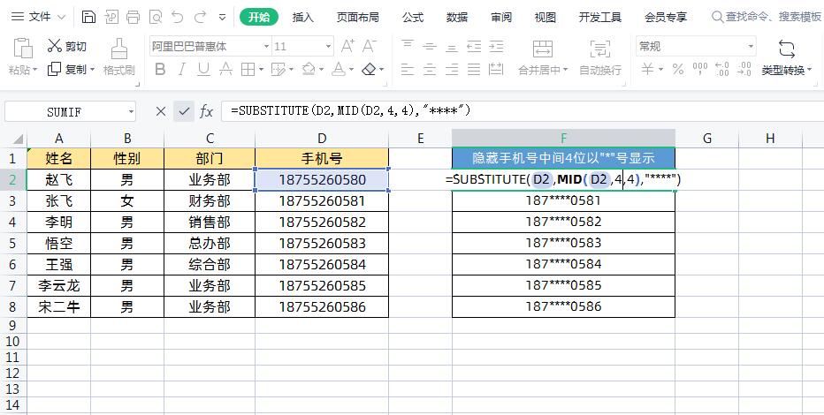Switch to the 页面布局 (Page Layout) tab
This screenshot has width=824, height=415.
(357, 18)
